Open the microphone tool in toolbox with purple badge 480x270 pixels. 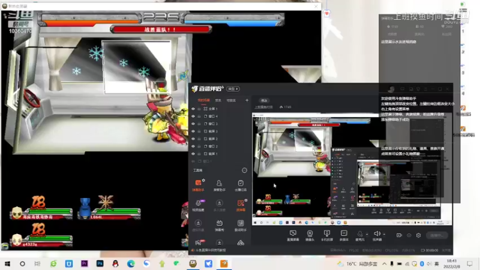pyautogui.click(x=198, y=205)
